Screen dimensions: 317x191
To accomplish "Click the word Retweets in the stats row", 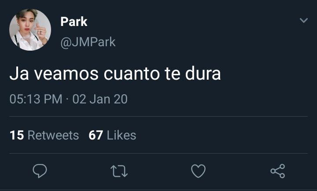I will [53, 135].
